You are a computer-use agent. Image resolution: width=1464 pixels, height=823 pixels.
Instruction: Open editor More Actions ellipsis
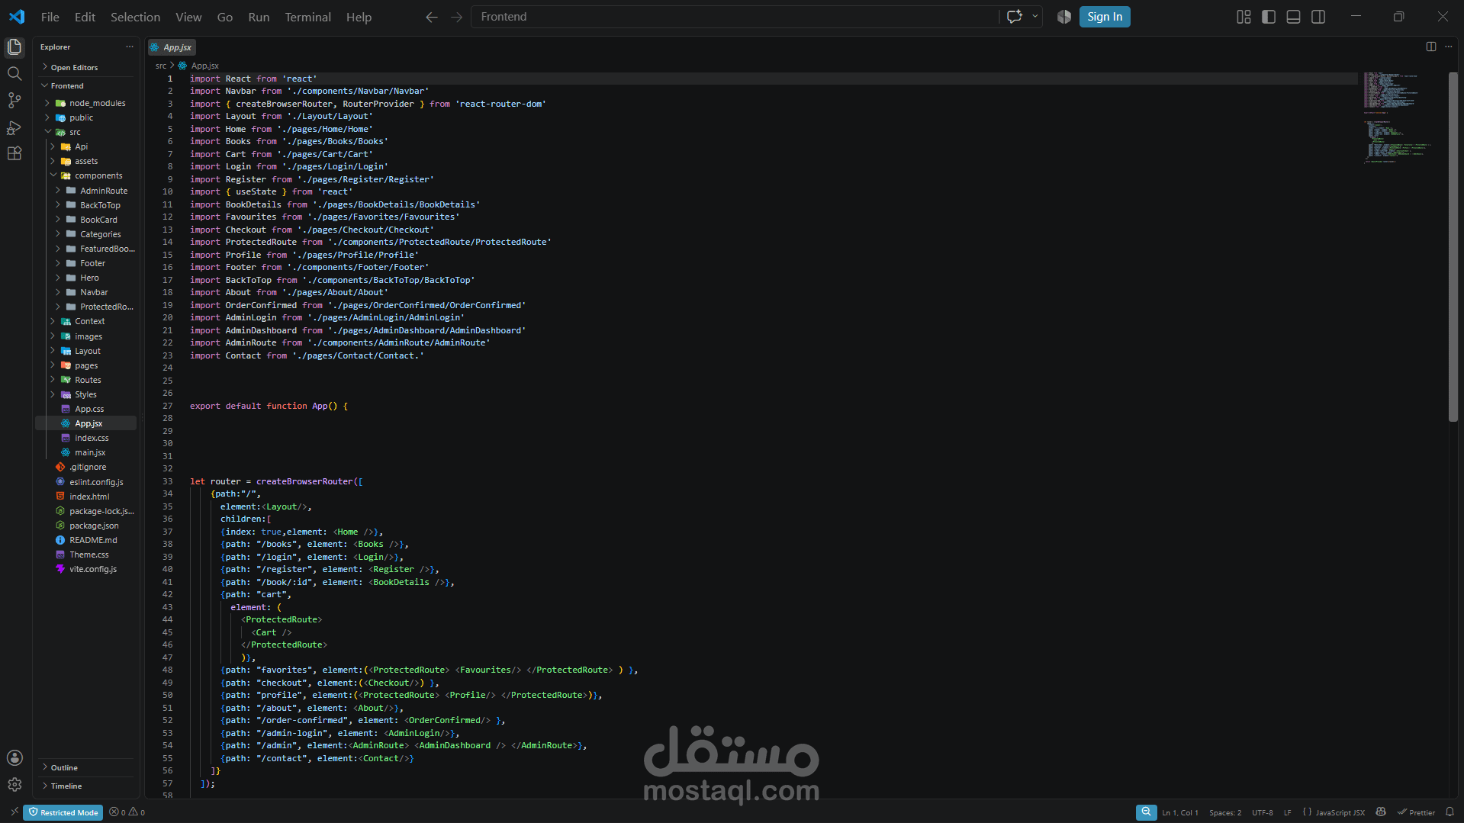click(1449, 47)
